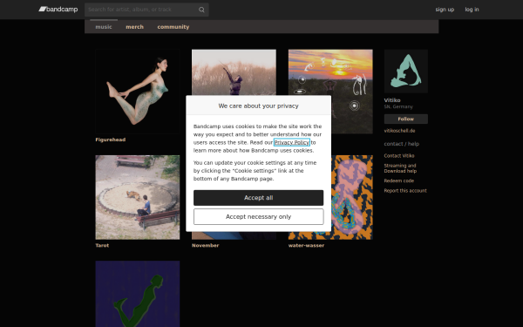Screen dimensions: 523x327
Task: Open the November album title link
Action: pos(206,245)
